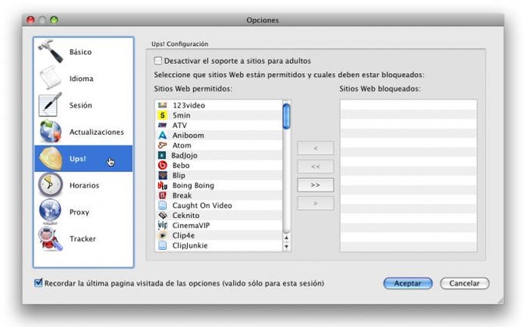Select Blip in the permitted list

tap(219, 175)
